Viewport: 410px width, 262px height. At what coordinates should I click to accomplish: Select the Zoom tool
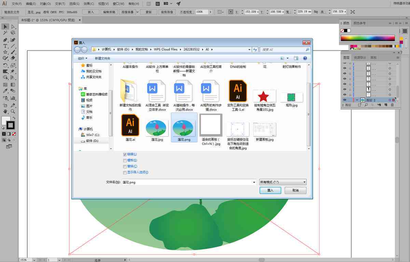13,112
